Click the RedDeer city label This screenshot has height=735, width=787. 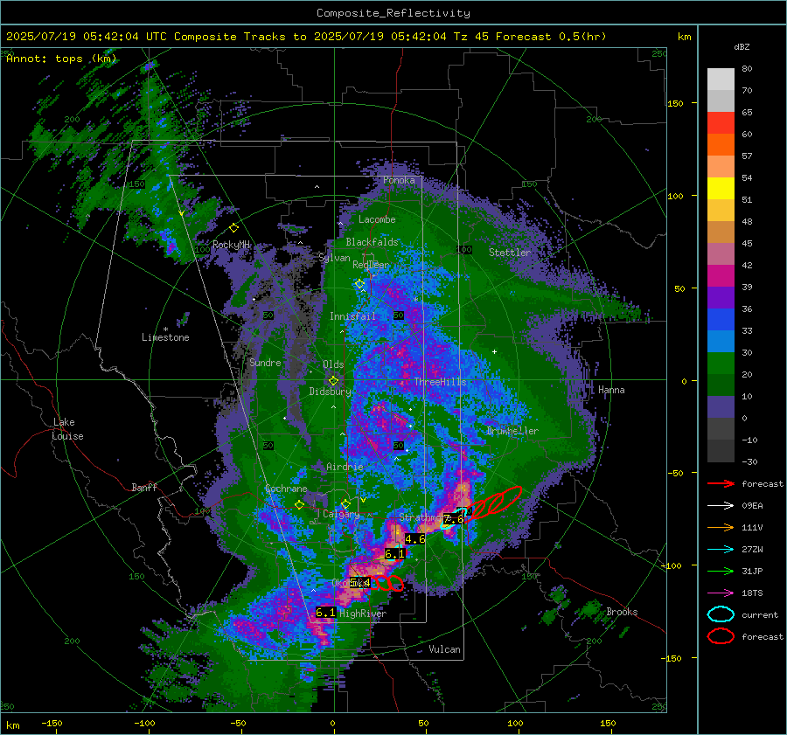tap(371, 265)
